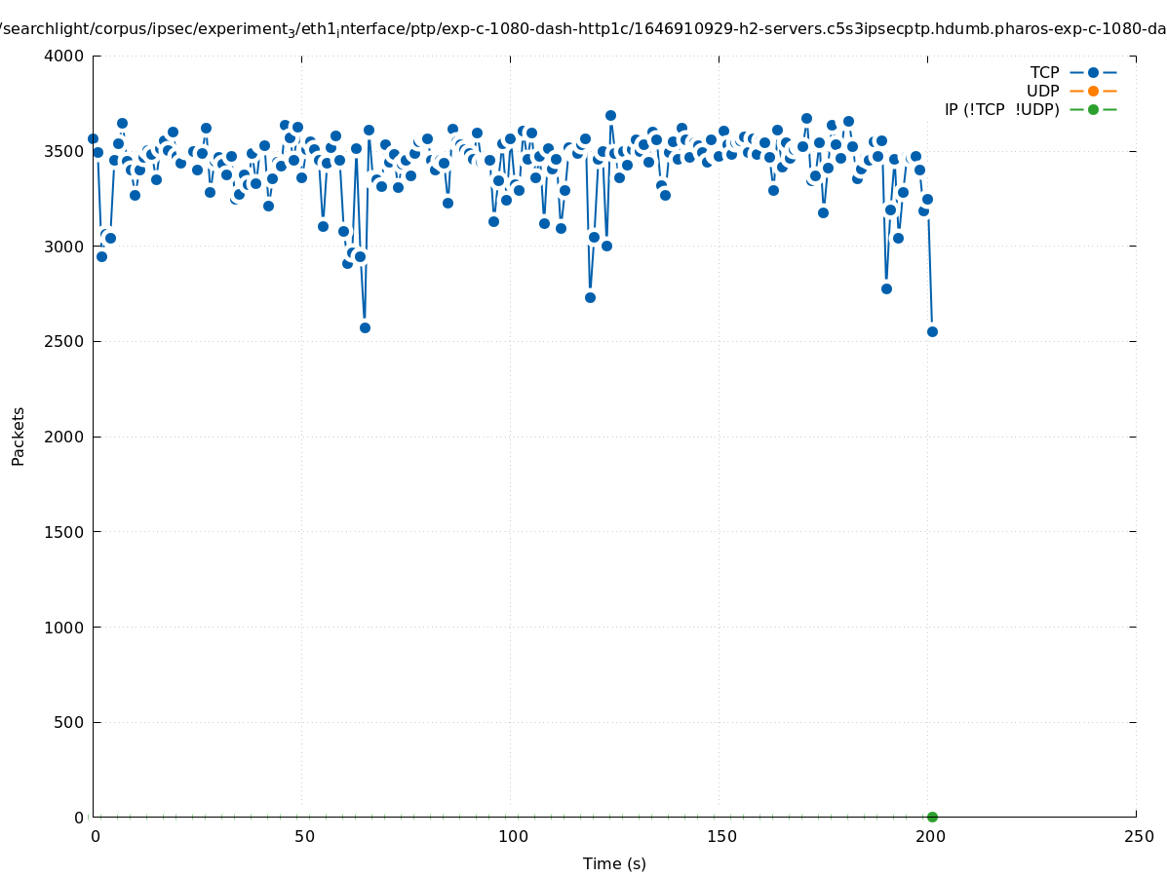Click the file path title at top
This screenshot has height=877, width=1167.
tap(583, 29)
